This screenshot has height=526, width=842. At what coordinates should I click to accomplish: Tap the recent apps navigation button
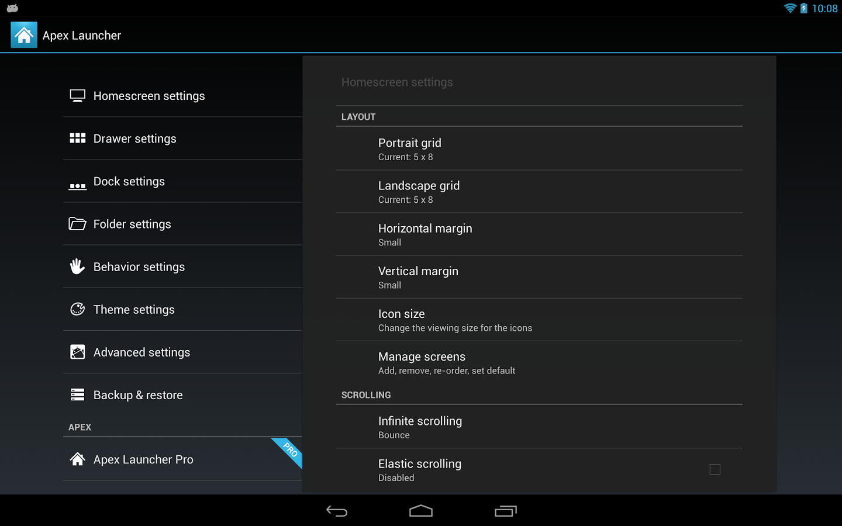click(x=506, y=511)
